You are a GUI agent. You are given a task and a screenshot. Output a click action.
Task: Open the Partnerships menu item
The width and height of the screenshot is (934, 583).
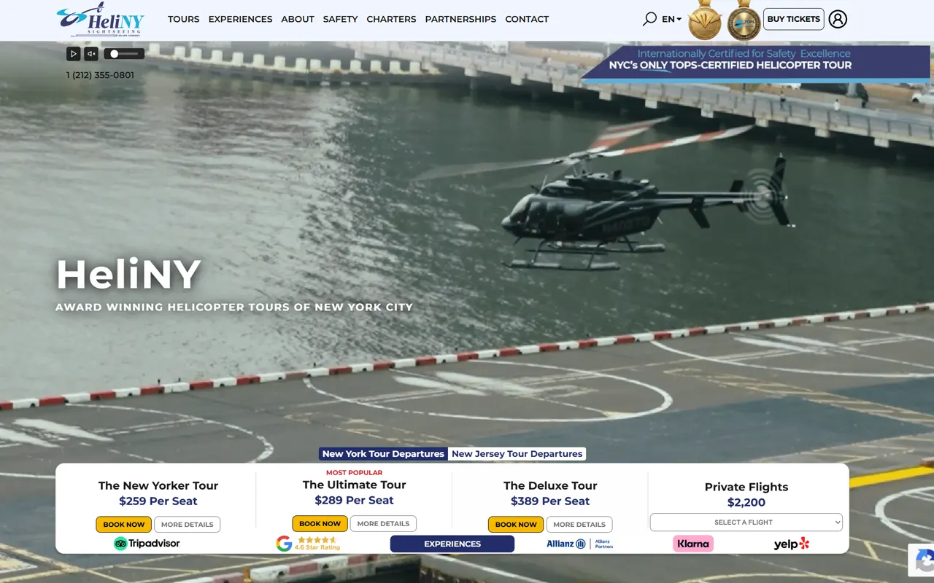click(x=460, y=19)
